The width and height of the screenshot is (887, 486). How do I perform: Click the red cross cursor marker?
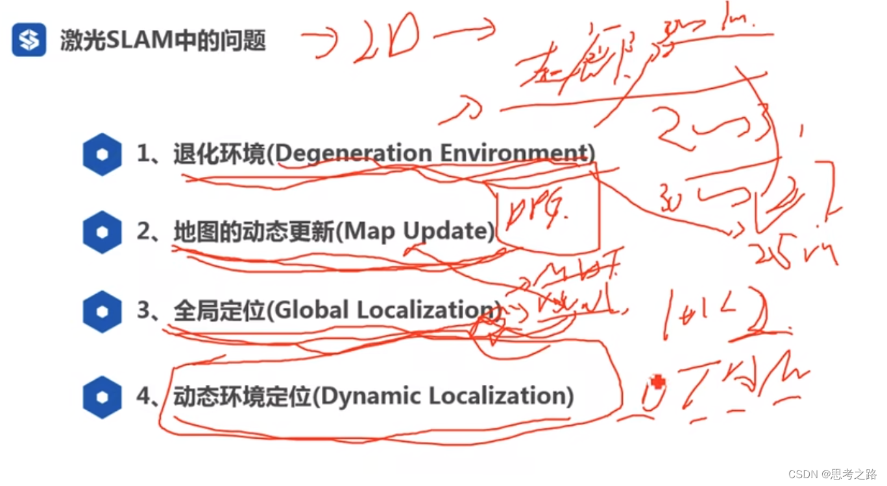658,382
